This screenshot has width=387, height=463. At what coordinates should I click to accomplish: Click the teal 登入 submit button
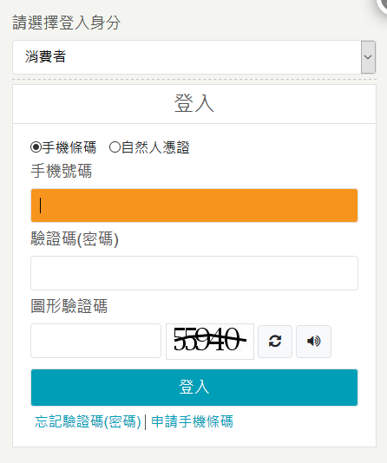194,387
